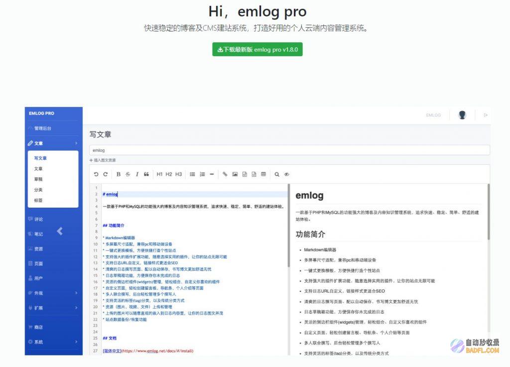This screenshot has height=367, width=510.
Task: Click the 写文章 page heading
Action: point(100,134)
